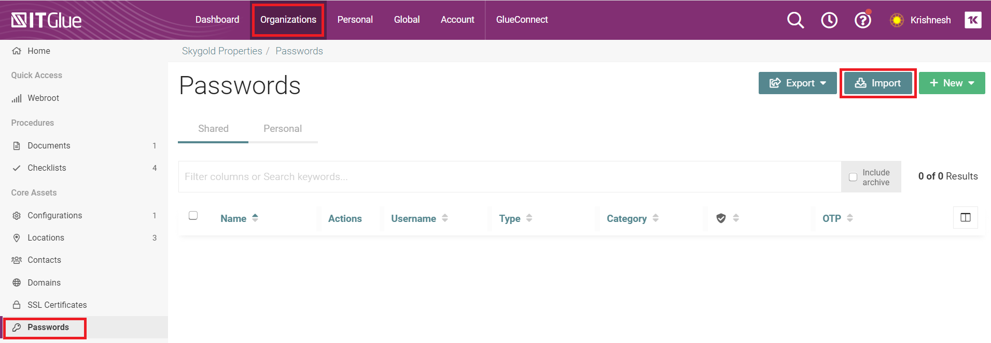Open the recent history clock icon
Image resolution: width=991 pixels, height=343 pixels.
[x=829, y=20]
